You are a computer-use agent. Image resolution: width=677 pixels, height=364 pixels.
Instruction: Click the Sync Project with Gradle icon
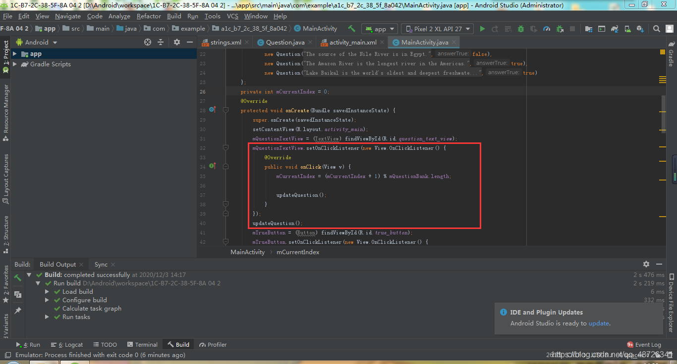coord(614,29)
